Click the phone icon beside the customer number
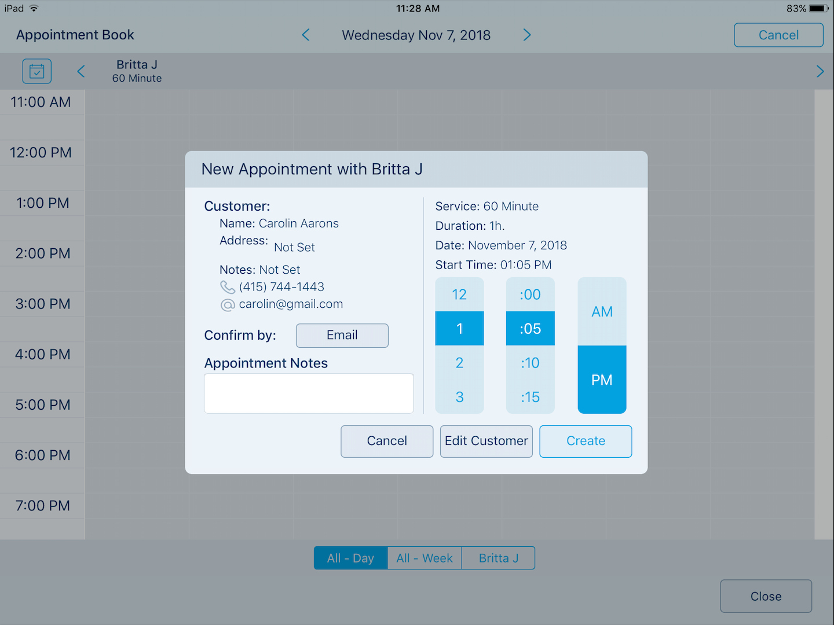Image resolution: width=834 pixels, height=625 pixels. [227, 286]
